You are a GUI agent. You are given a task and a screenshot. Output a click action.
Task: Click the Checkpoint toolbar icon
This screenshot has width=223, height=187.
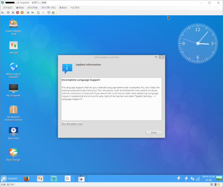click(38, 13)
